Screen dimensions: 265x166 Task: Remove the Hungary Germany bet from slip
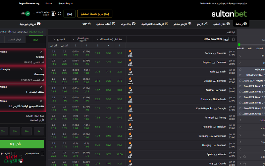[x=41, y=69]
